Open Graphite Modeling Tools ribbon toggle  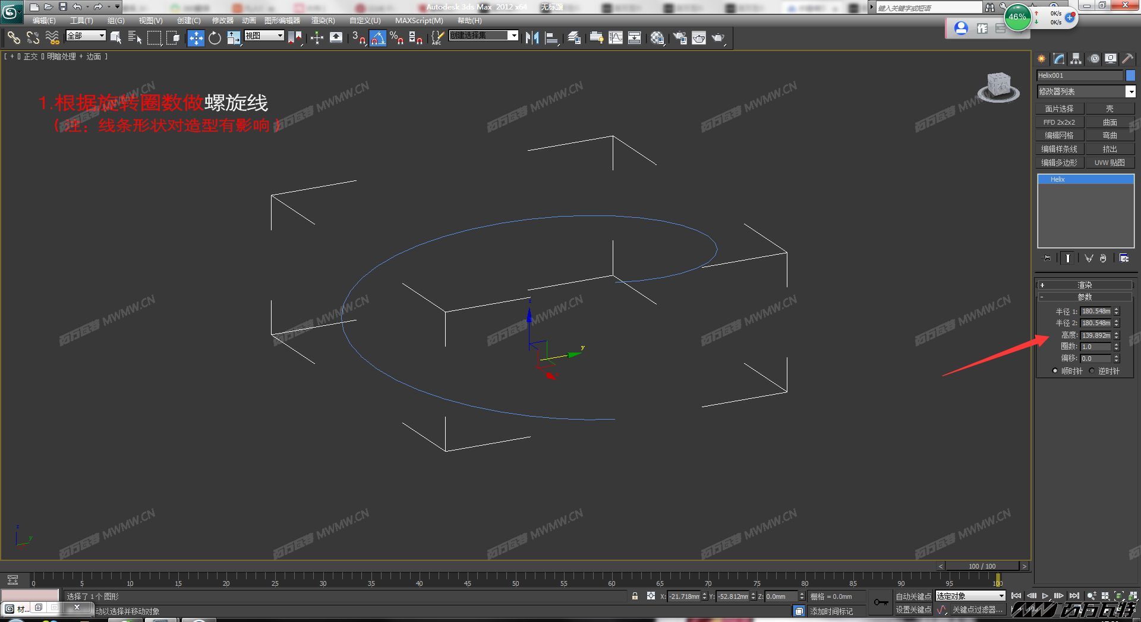coord(596,38)
